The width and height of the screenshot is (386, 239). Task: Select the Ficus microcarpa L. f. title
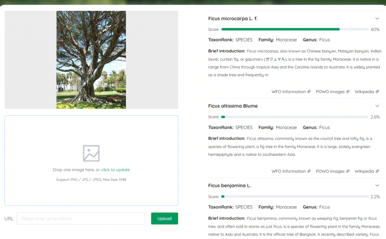tap(233, 18)
